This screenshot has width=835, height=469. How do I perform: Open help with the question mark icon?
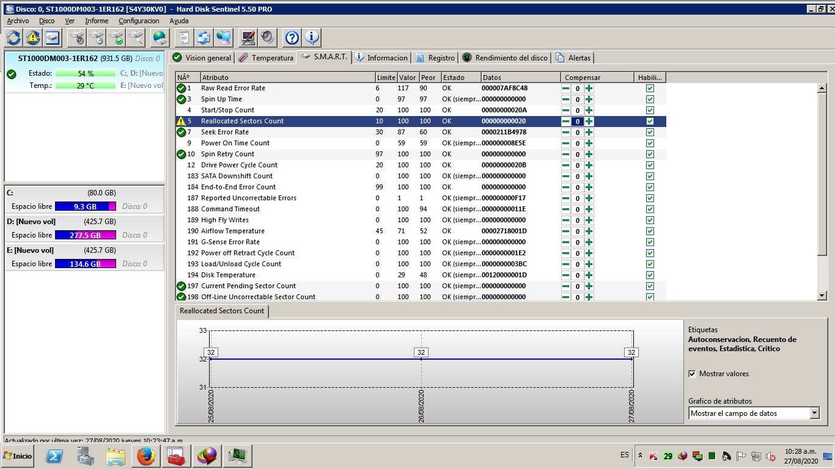[292, 38]
